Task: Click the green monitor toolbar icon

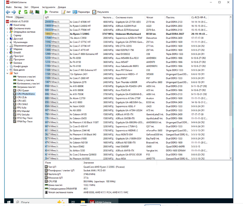Action: [x=37, y=12]
